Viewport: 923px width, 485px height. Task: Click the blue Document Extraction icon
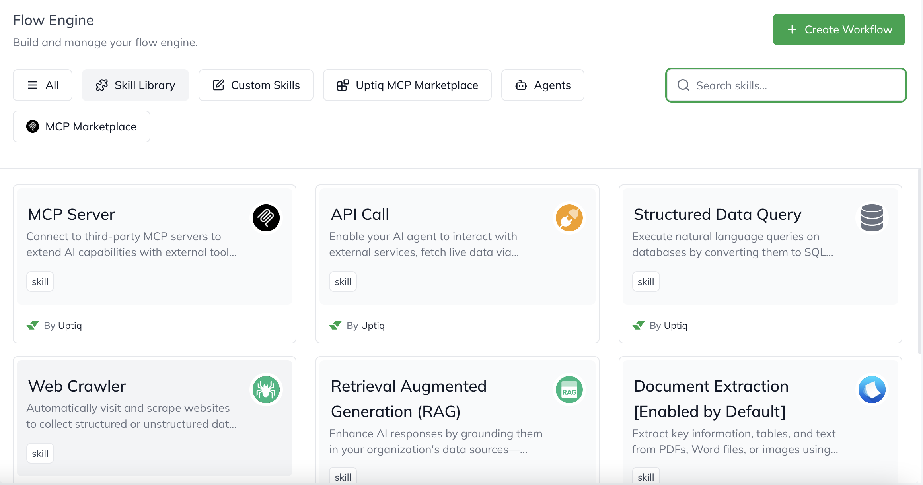click(872, 390)
